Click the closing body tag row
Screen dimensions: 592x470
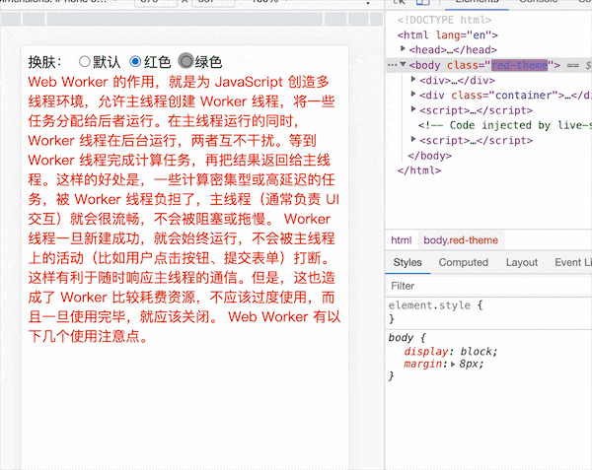[429, 156]
